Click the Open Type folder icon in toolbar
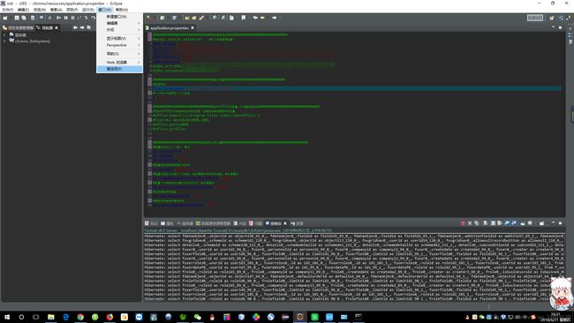The height and width of the screenshot is (323, 574). 187,18
